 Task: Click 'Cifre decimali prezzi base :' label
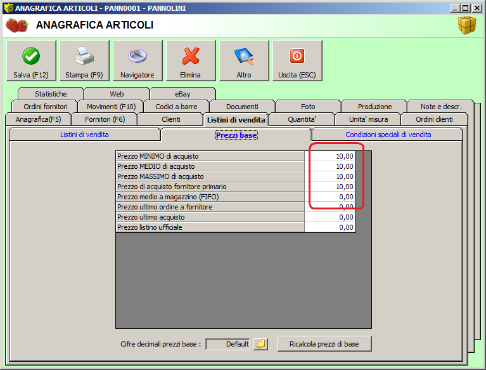pyautogui.click(x=161, y=344)
